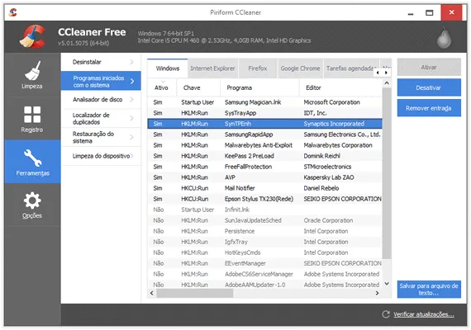Open Analisador de disco

(x=102, y=100)
